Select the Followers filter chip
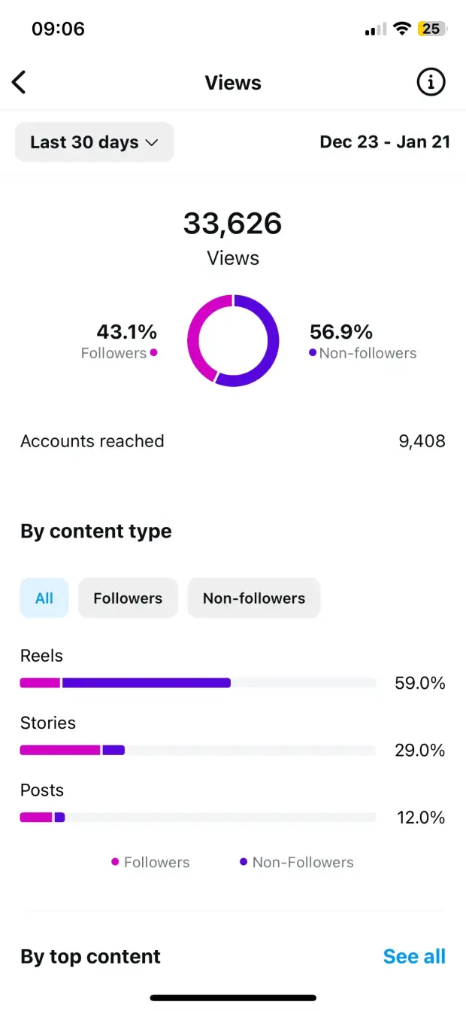 tap(128, 598)
